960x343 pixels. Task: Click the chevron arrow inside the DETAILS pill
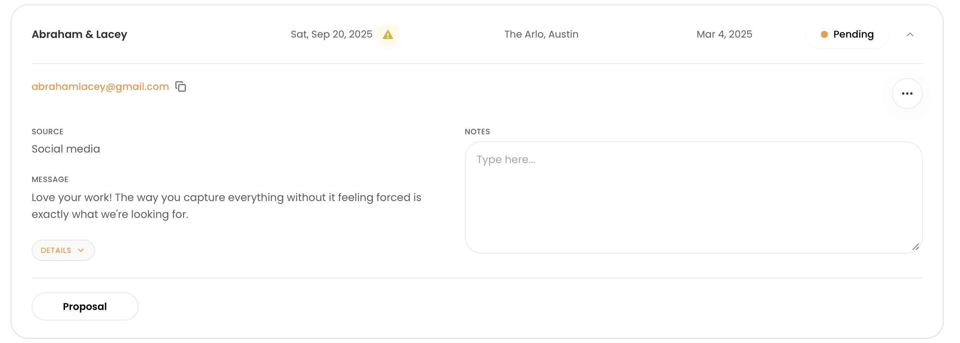[81, 250]
